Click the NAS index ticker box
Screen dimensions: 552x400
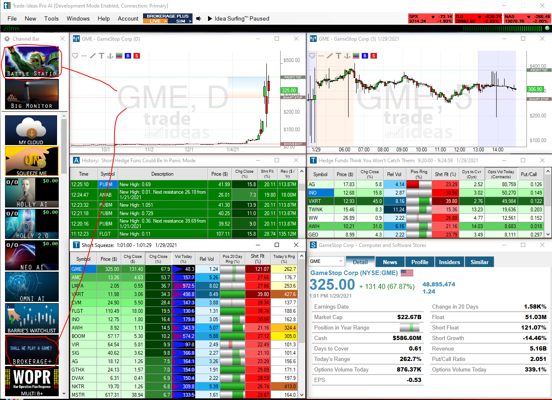527,19
